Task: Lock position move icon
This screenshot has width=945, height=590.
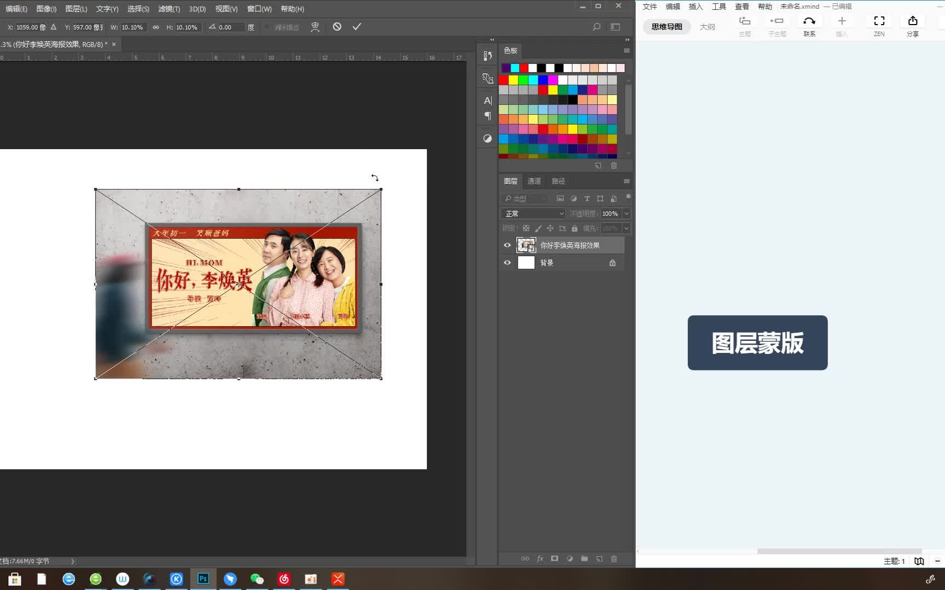Action: [550, 228]
